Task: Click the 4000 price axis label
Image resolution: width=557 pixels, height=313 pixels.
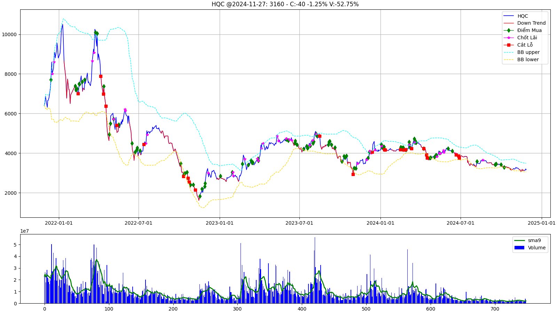Action: 10,153
